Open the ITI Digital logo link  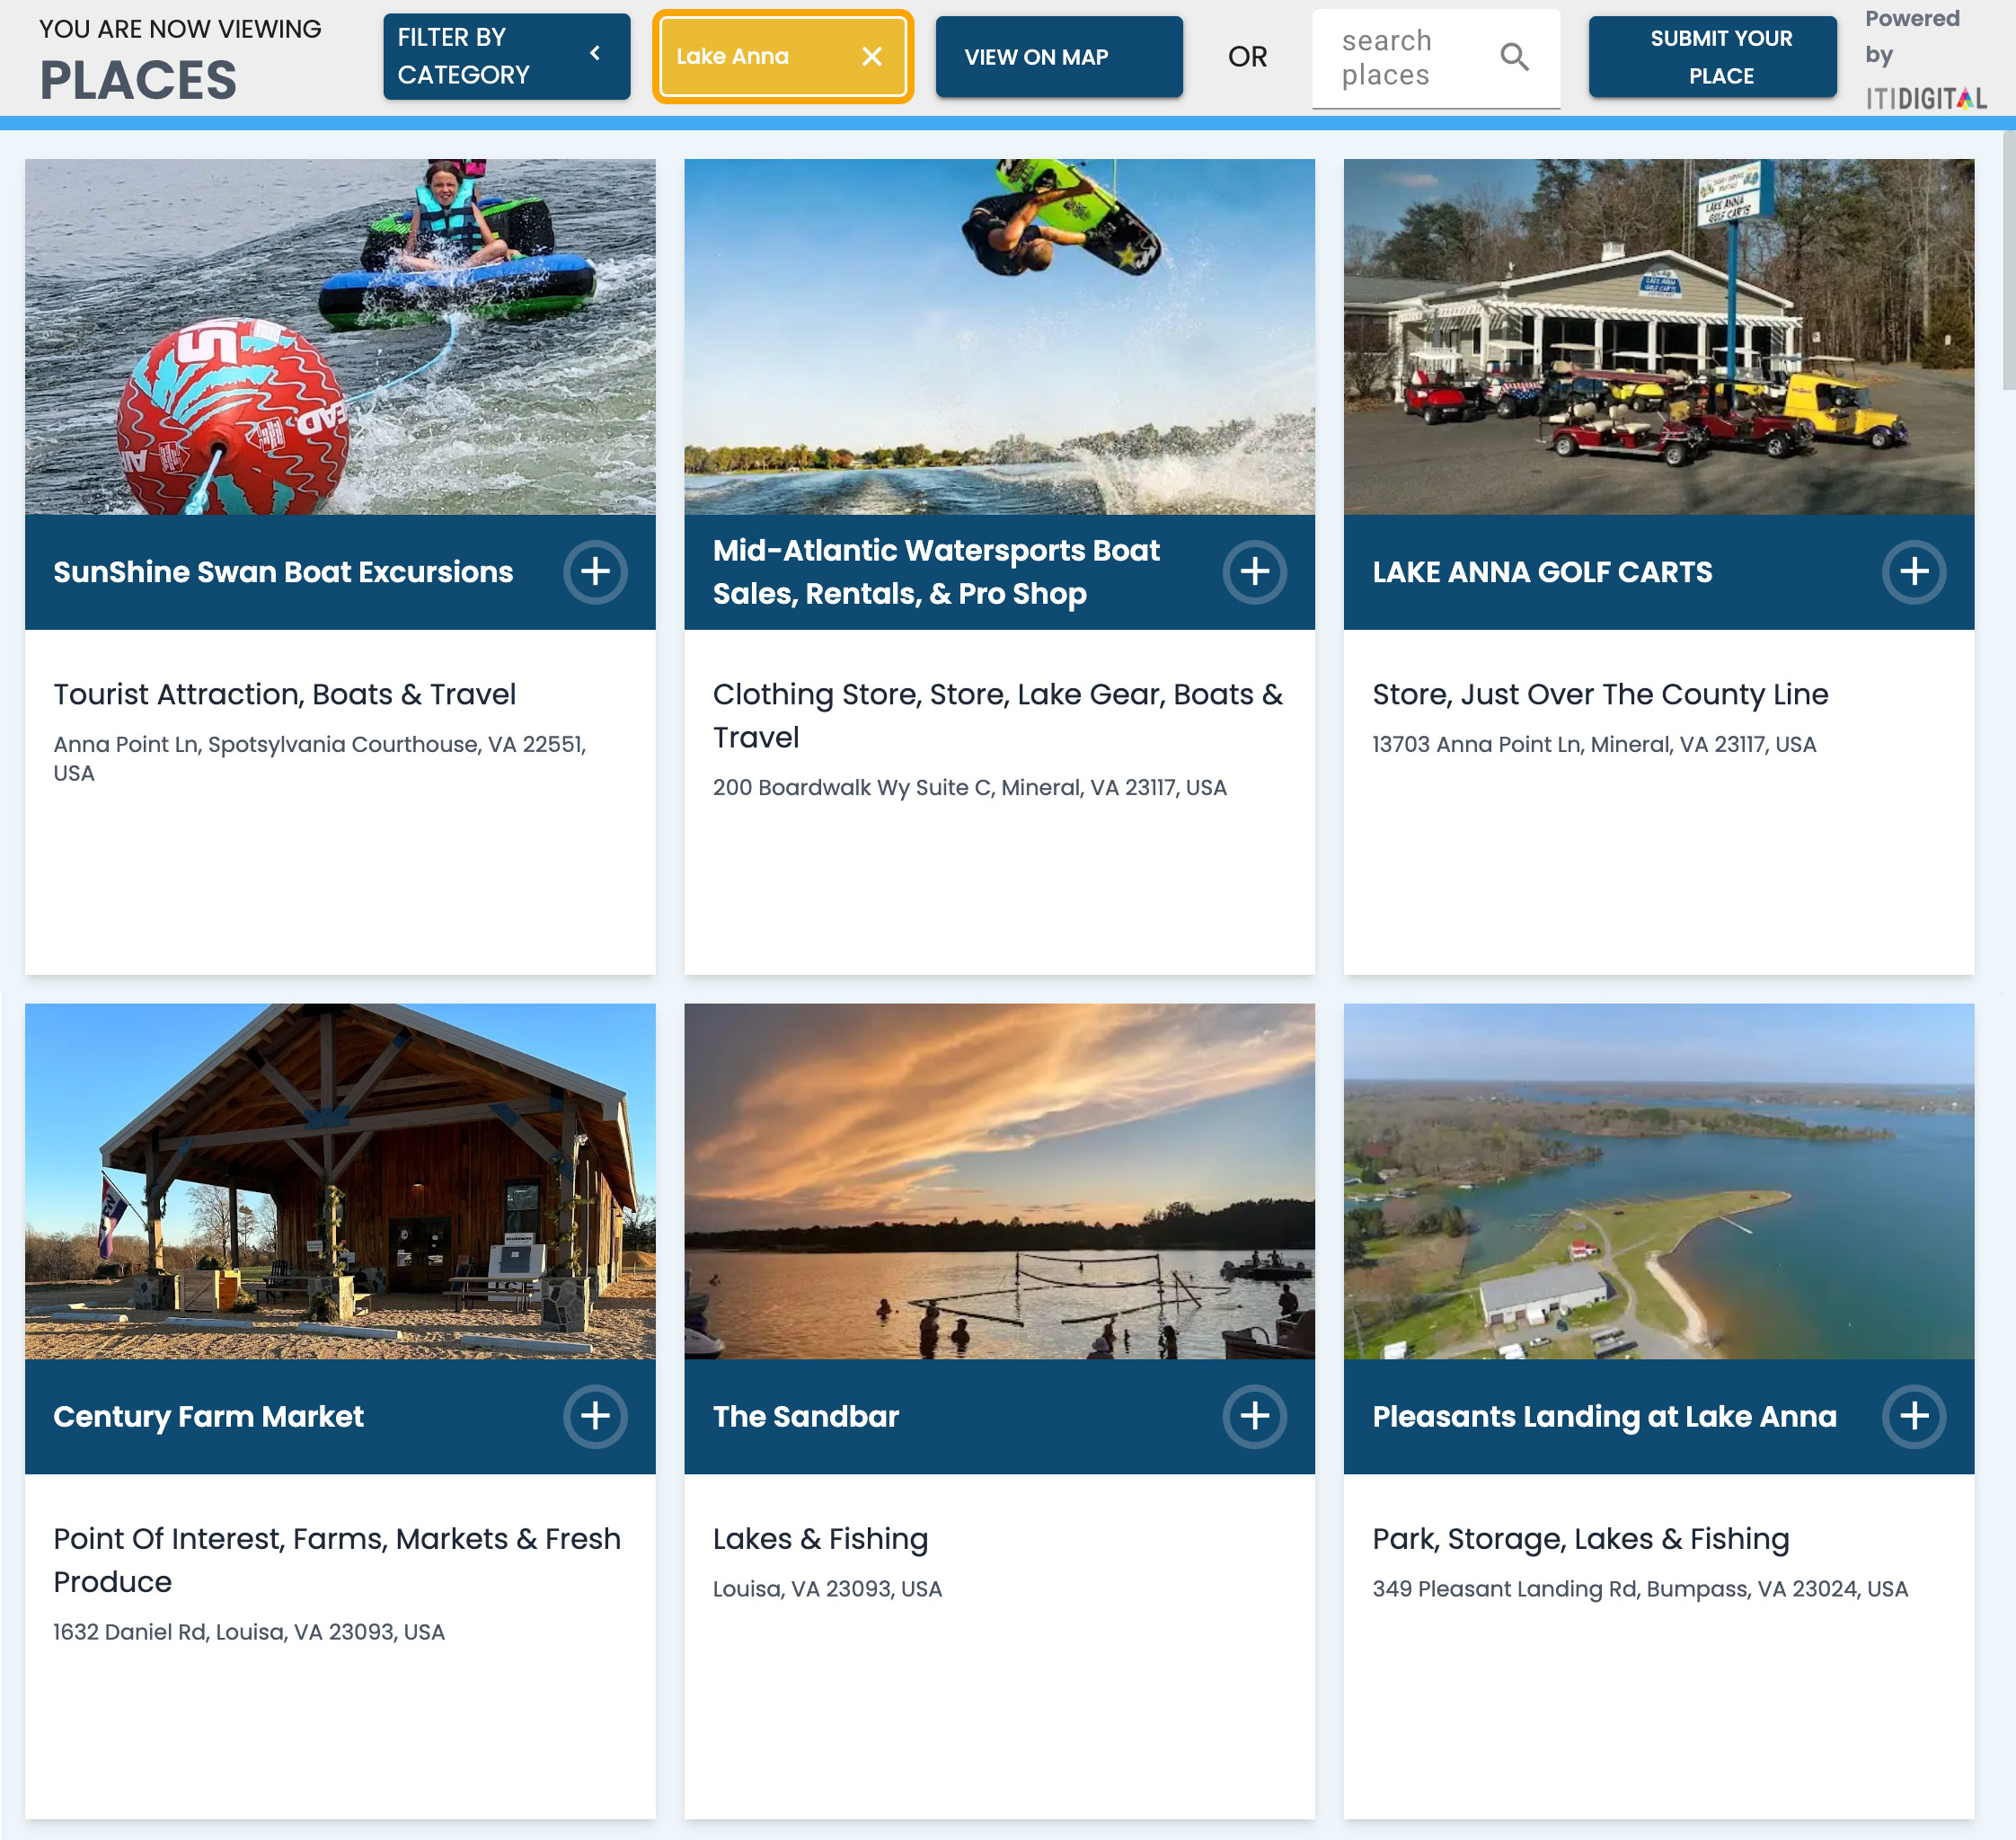(1925, 98)
